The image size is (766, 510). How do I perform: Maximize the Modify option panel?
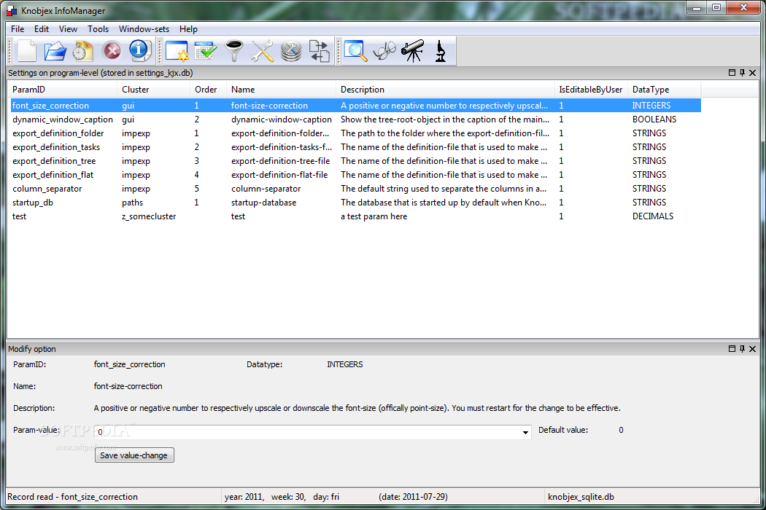[x=732, y=349]
